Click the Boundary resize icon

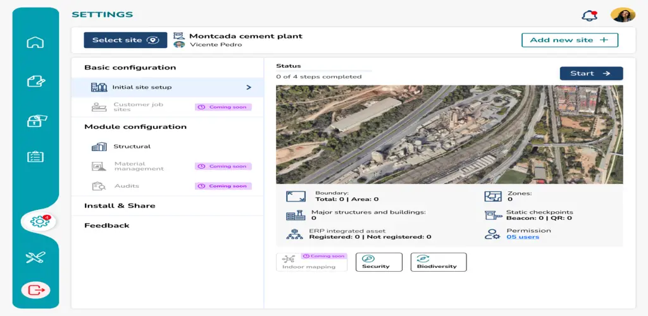(296, 196)
